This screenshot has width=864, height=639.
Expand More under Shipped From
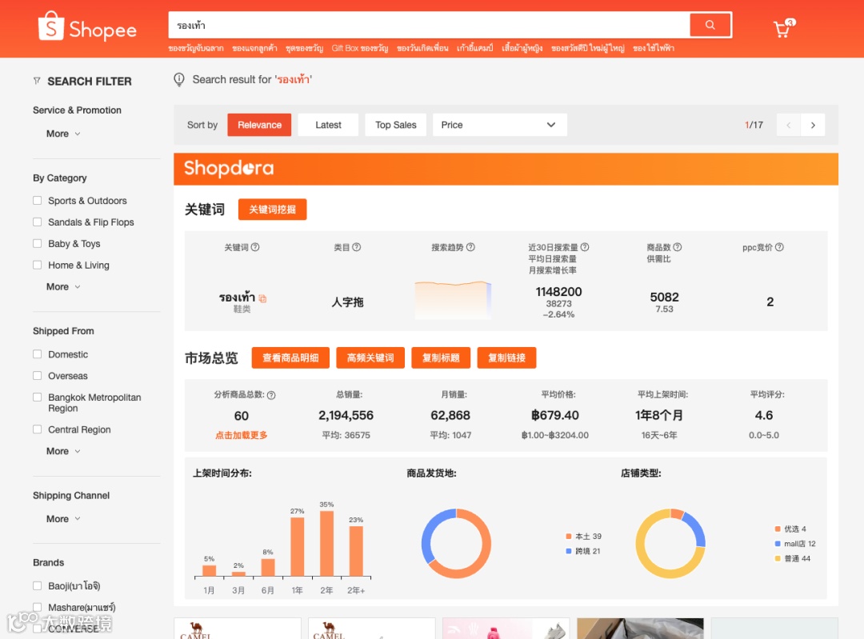pos(63,451)
